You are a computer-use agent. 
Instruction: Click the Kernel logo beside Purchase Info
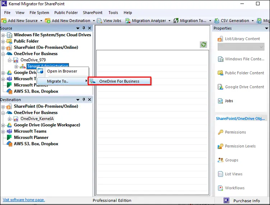[227, 200]
